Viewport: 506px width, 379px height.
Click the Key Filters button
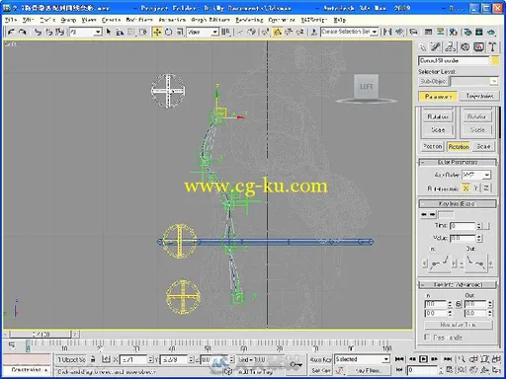pyautogui.click(x=368, y=371)
